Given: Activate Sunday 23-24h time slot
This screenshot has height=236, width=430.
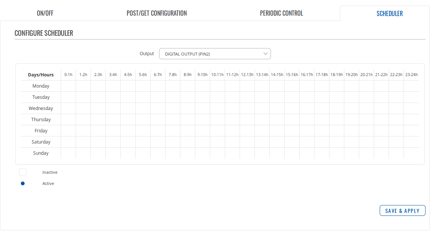Looking at the screenshot, I should (x=411, y=153).
